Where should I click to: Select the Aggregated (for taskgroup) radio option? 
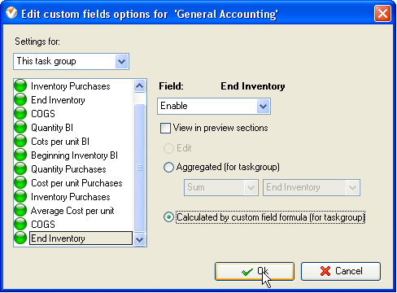168,167
